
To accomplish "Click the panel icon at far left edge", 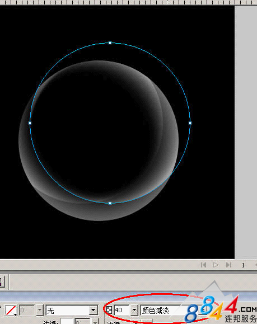I will click(x=2, y=281).
